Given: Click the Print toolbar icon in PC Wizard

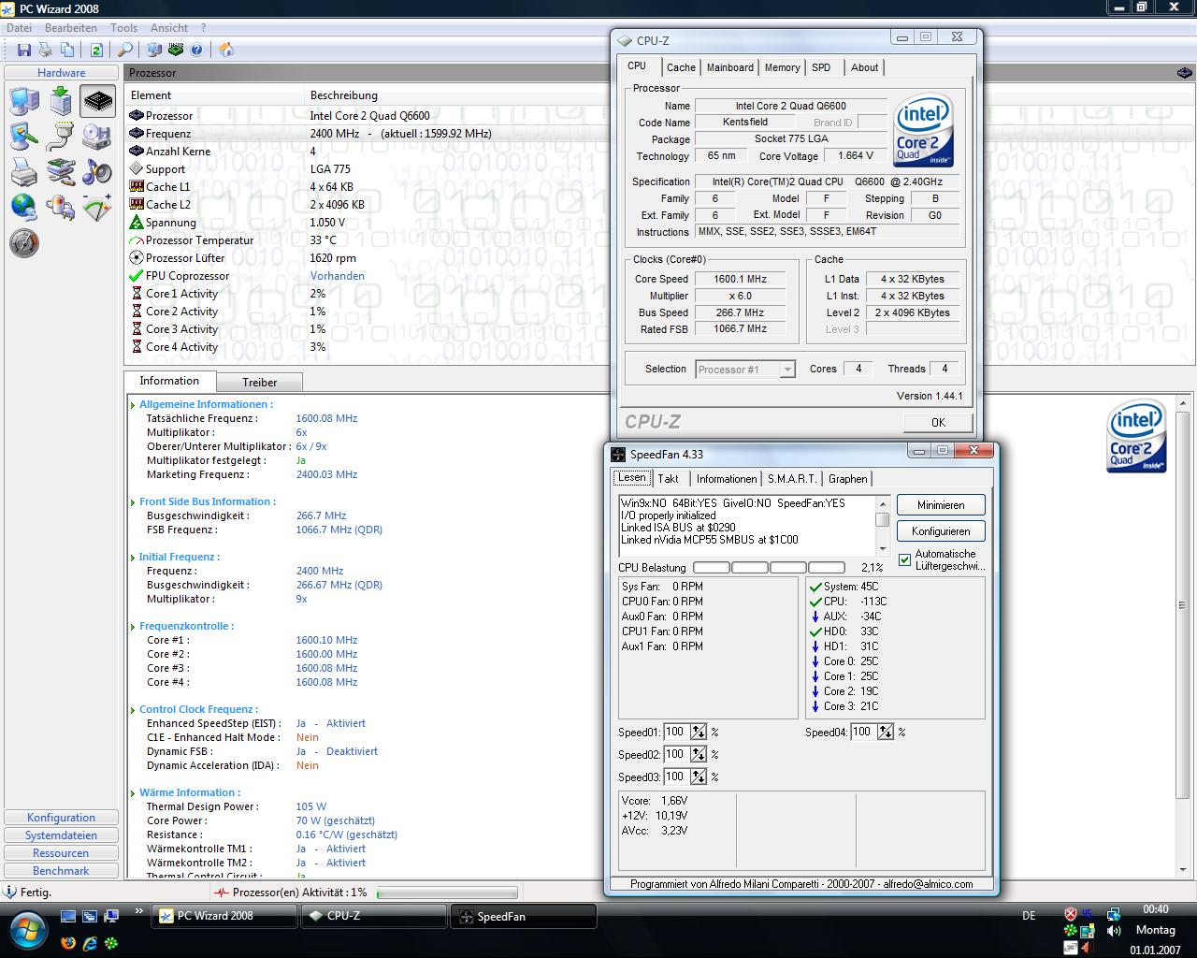Looking at the screenshot, I should click(45, 50).
